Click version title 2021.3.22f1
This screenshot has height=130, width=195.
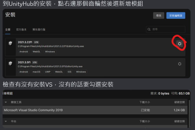coord(25,42)
